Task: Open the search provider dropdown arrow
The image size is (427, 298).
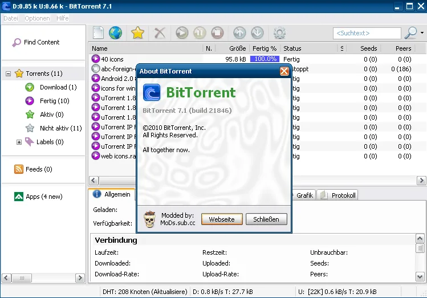Action: 422,33
